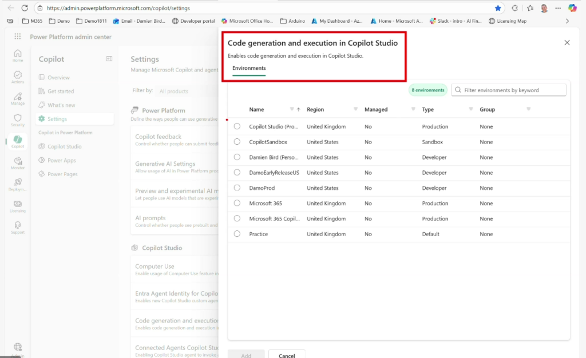
Task: Click the 8 environments badge
Action: [428, 90]
